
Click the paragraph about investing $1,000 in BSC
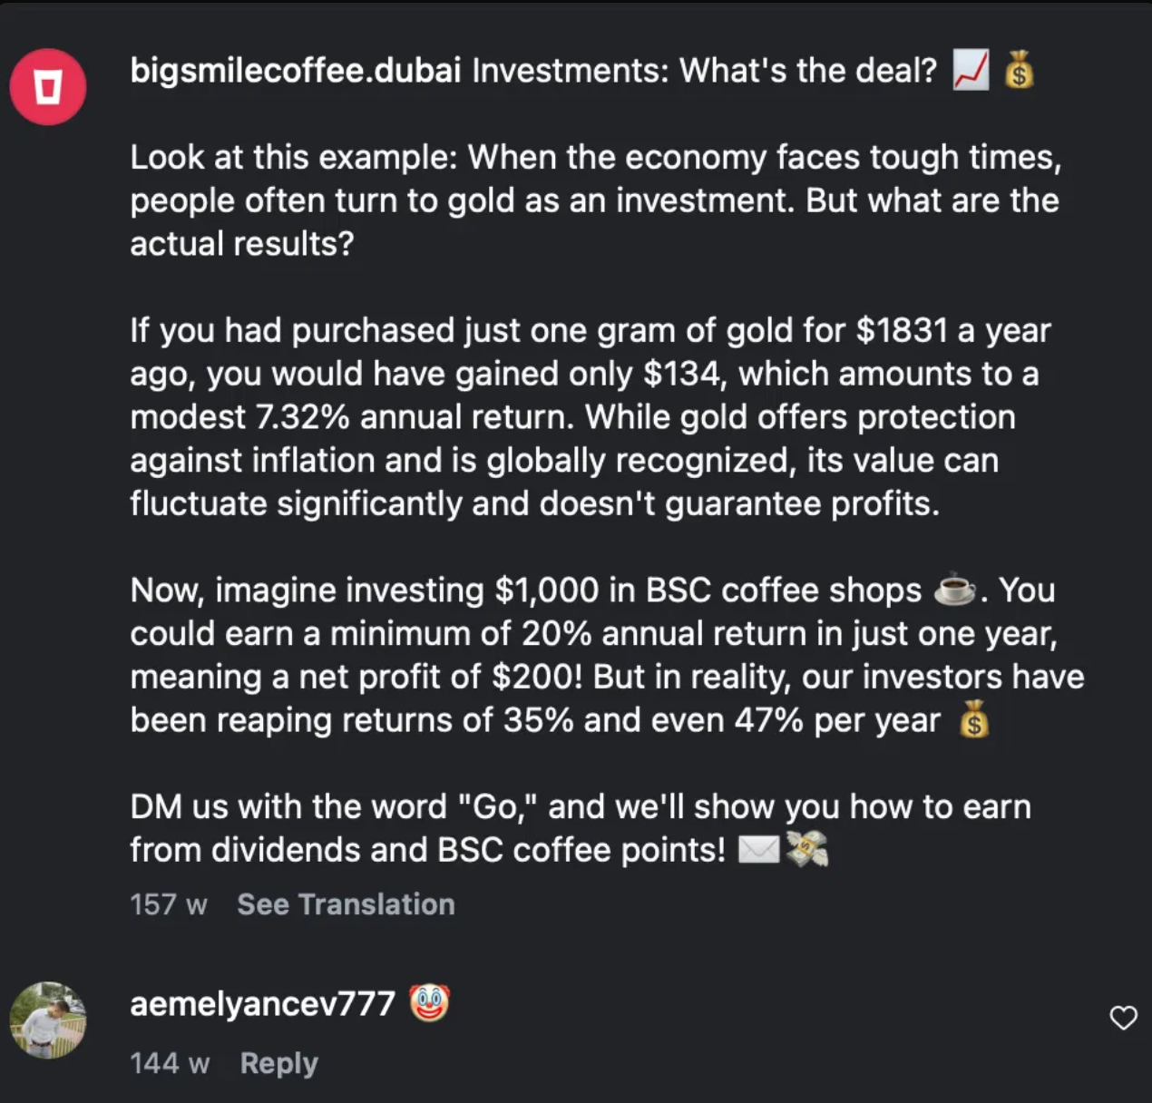[607, 655]
